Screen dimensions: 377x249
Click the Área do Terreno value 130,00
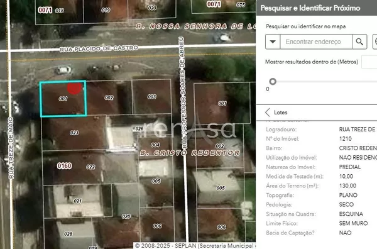[x=347, y=185]
